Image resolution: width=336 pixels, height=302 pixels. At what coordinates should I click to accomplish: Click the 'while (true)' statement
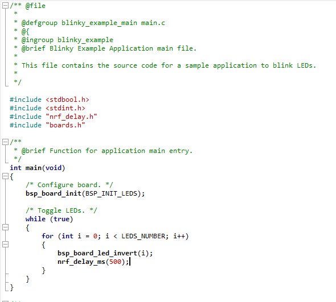[50, 219]
